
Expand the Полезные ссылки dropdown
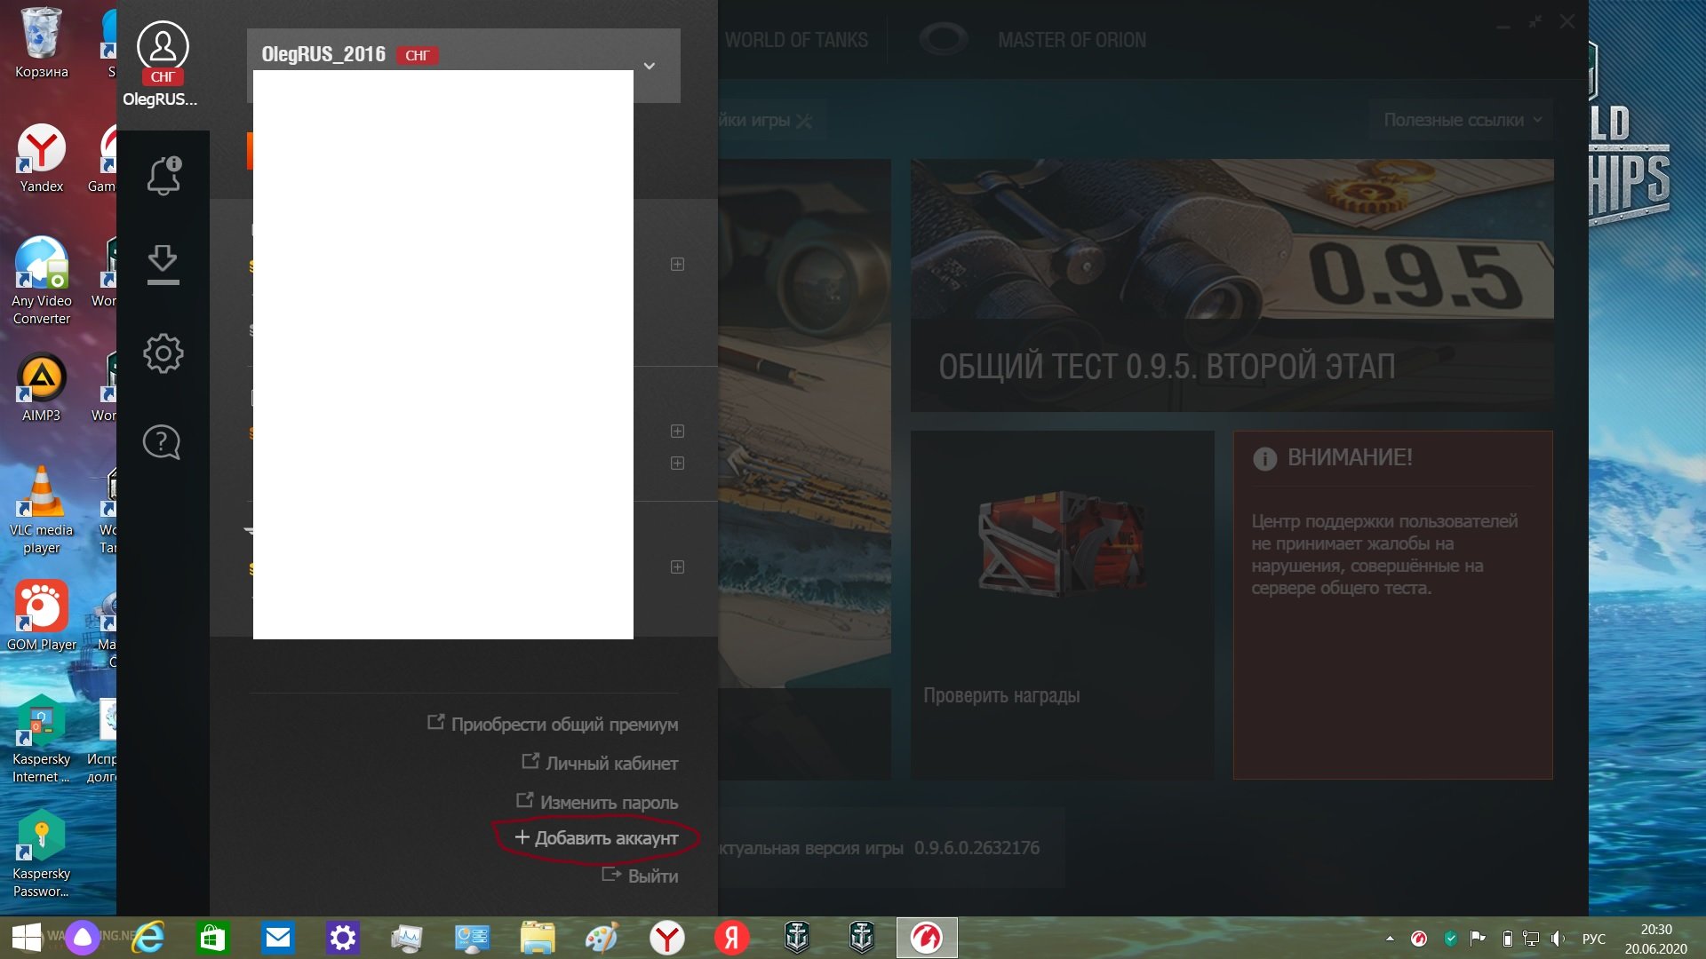point(1463,120)
